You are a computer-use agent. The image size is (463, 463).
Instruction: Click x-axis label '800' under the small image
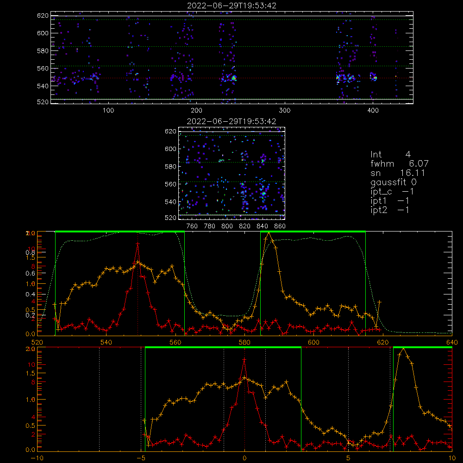tap(227, 226)
